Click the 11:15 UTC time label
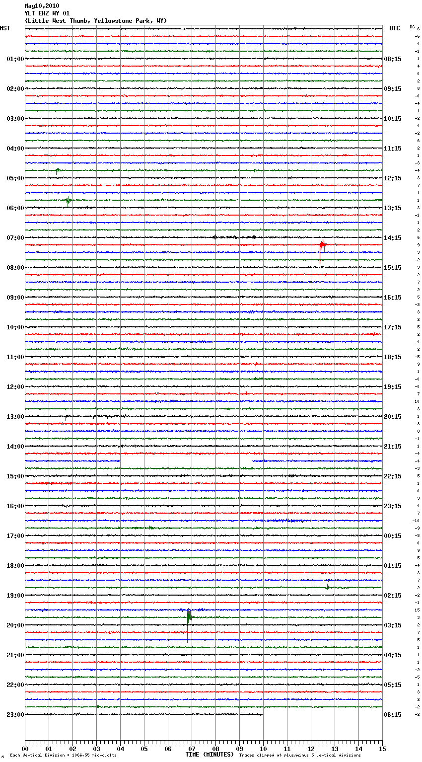 pyautogui.click(x=393, y=149)
